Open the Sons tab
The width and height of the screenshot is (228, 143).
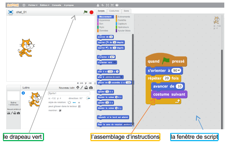(x=126, y=11)
